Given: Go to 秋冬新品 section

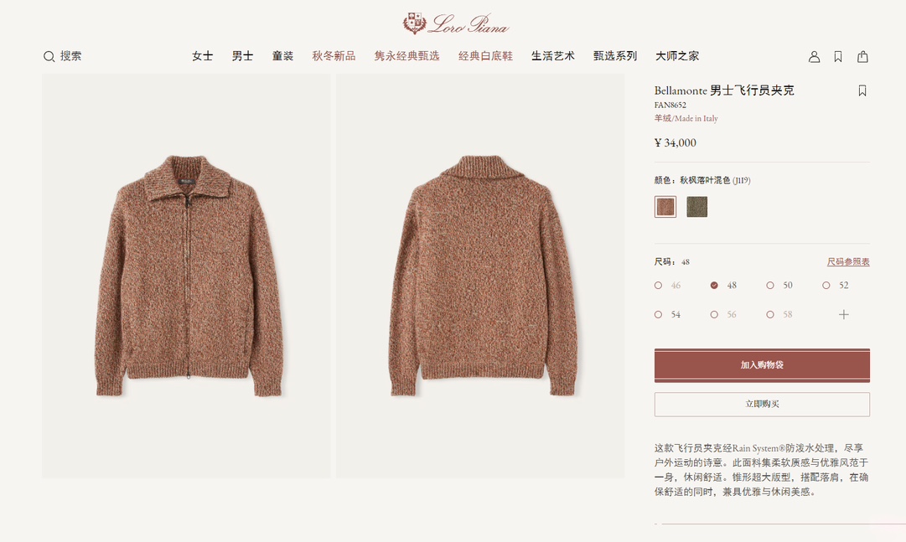Looking at the screenshot, I should pos(334,56).
